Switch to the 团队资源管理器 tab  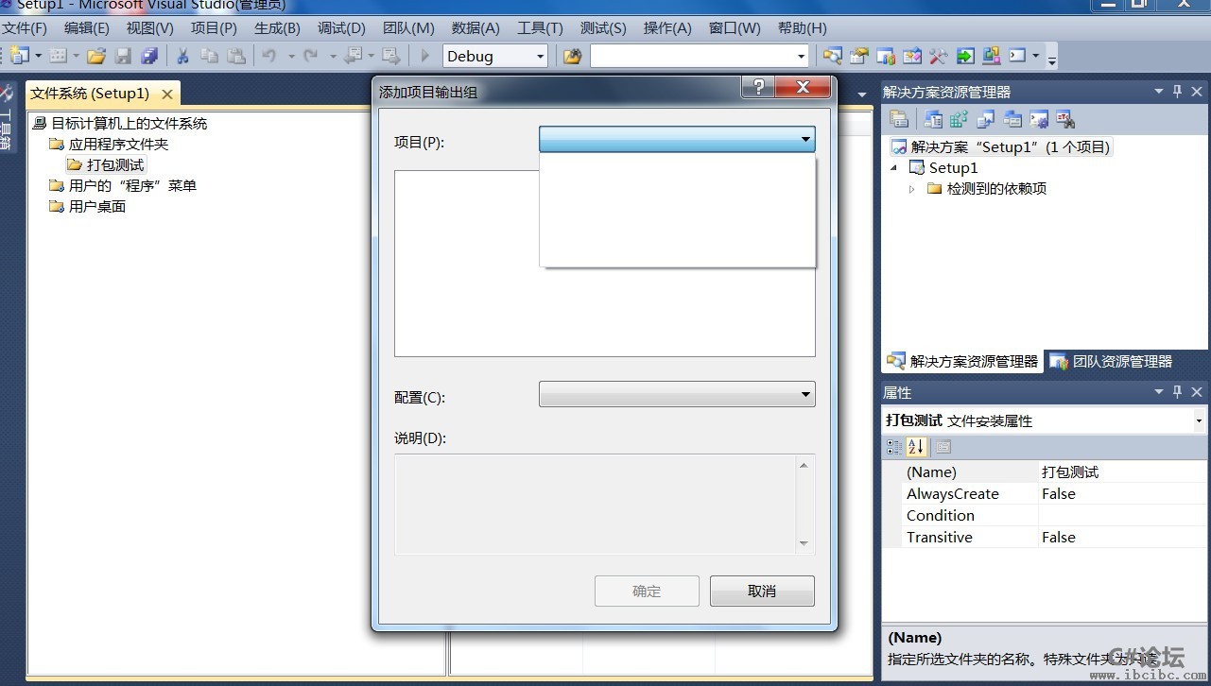pos(1112,361)
